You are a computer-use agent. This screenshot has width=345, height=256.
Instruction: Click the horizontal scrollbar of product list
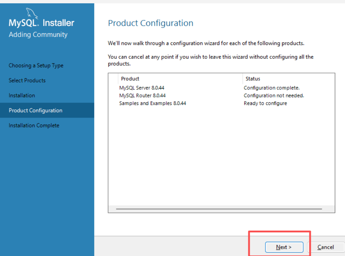point(219,209)
